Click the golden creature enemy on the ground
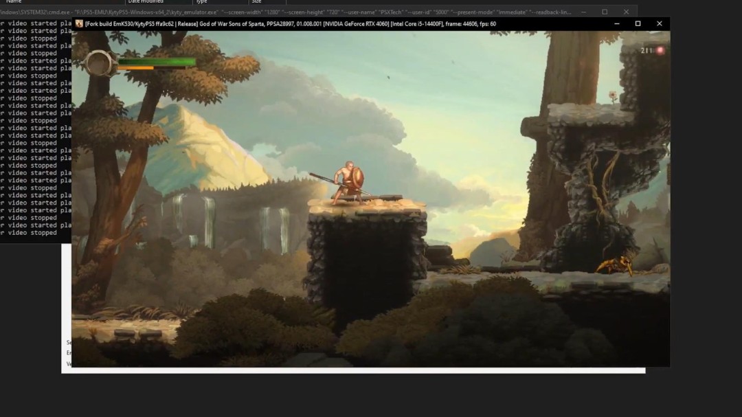The image size is (742, 417). tap(615, 265)
